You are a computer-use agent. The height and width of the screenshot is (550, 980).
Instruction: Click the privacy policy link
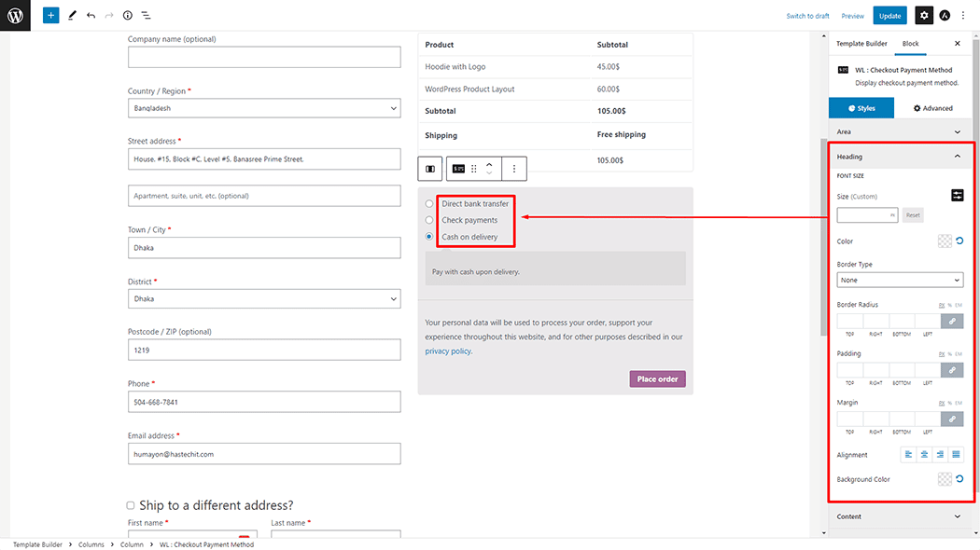click(x=447, y=351)
